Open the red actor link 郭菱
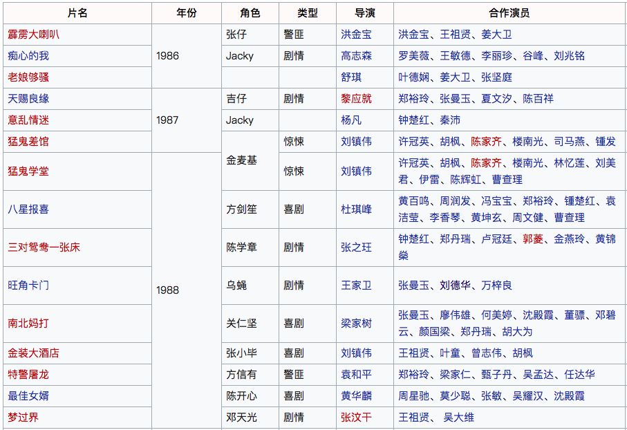627x430 pixels. coord(533,239)
